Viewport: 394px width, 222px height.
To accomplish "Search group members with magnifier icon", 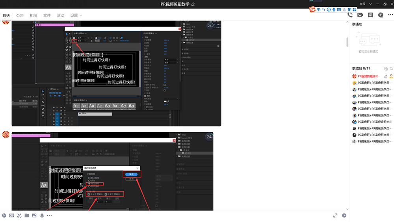I will coord(391,68).
